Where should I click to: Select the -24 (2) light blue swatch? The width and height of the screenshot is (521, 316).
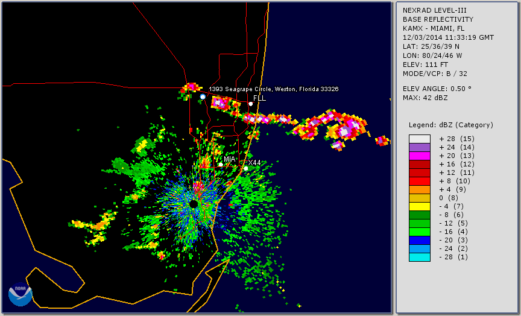coord(420,249)
